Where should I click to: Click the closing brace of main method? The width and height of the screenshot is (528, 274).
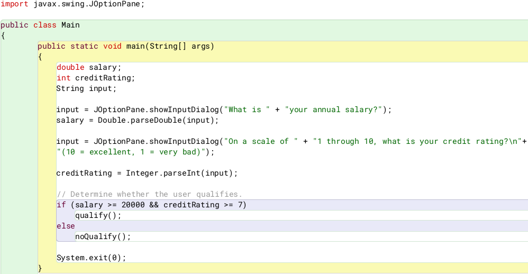40,268
